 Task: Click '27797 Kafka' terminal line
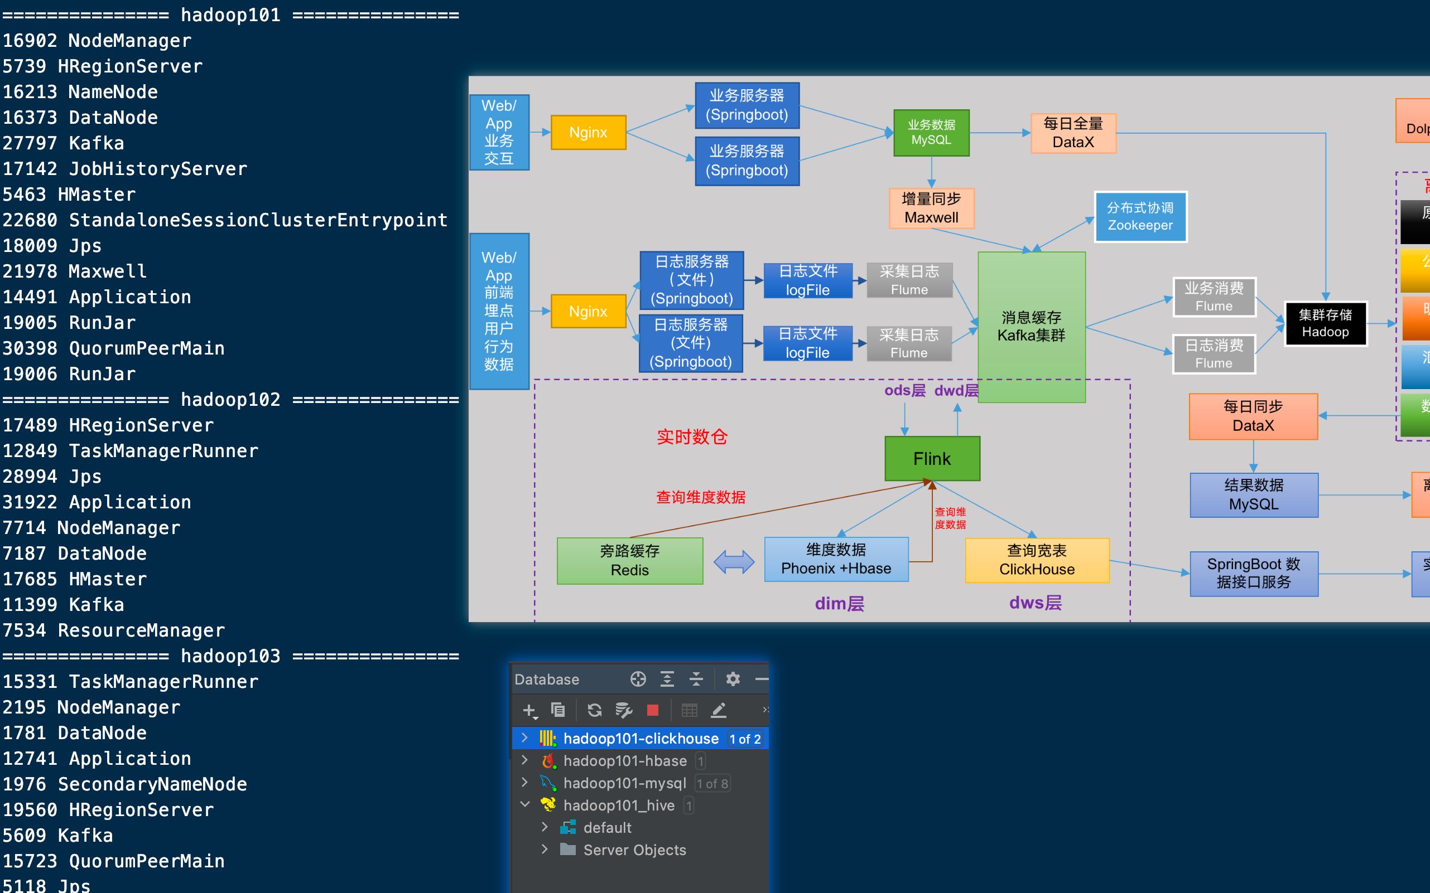pyautogui.click(x=63, y=143)
